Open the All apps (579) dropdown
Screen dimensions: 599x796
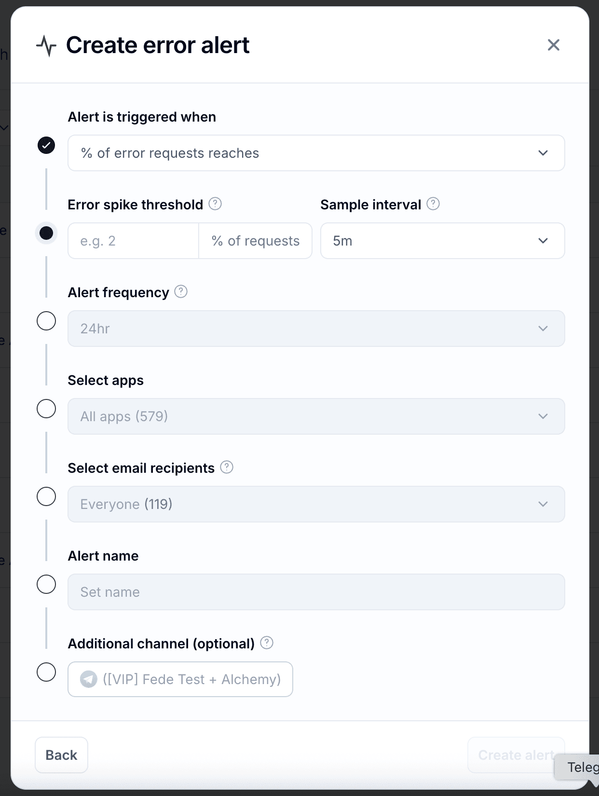316,416
